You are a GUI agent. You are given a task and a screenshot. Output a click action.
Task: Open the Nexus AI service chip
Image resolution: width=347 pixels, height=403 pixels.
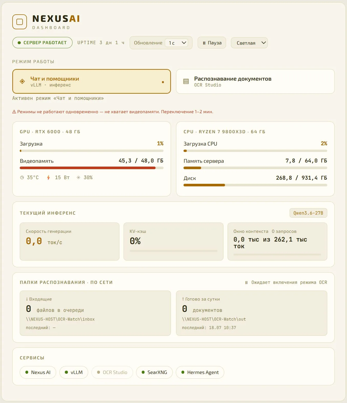pyautogui.click(x=38, y=372)
